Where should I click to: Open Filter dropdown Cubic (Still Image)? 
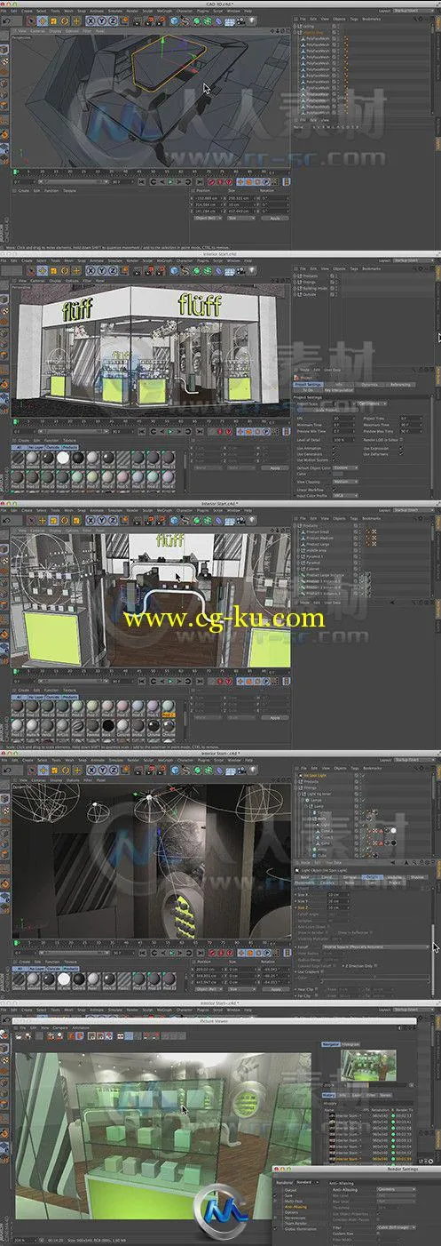coord(396,1227)
